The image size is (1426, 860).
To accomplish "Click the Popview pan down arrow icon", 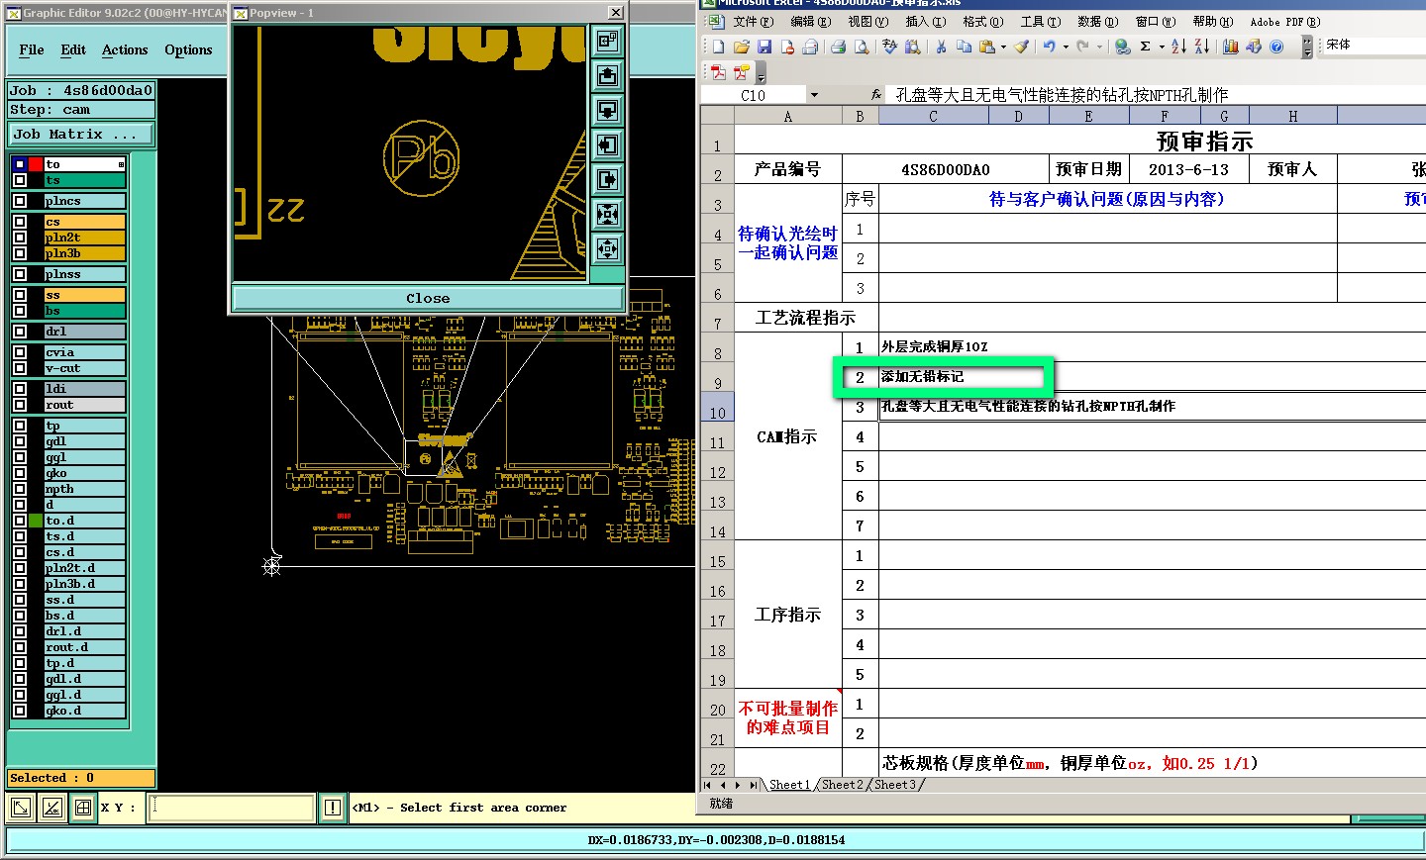I will (607, 110).
